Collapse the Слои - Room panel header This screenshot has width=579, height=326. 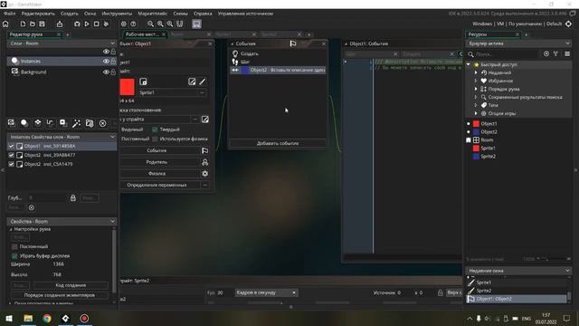tap(112, 43)
